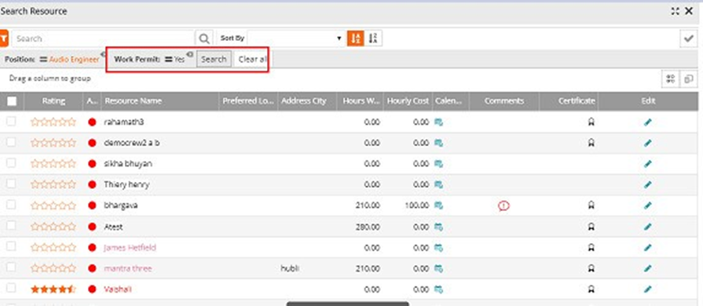
Task: Click the Clear all button
Action: [252, 59]
